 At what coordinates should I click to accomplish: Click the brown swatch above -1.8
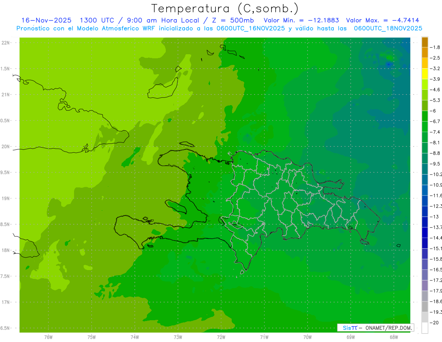coord(425,42)
